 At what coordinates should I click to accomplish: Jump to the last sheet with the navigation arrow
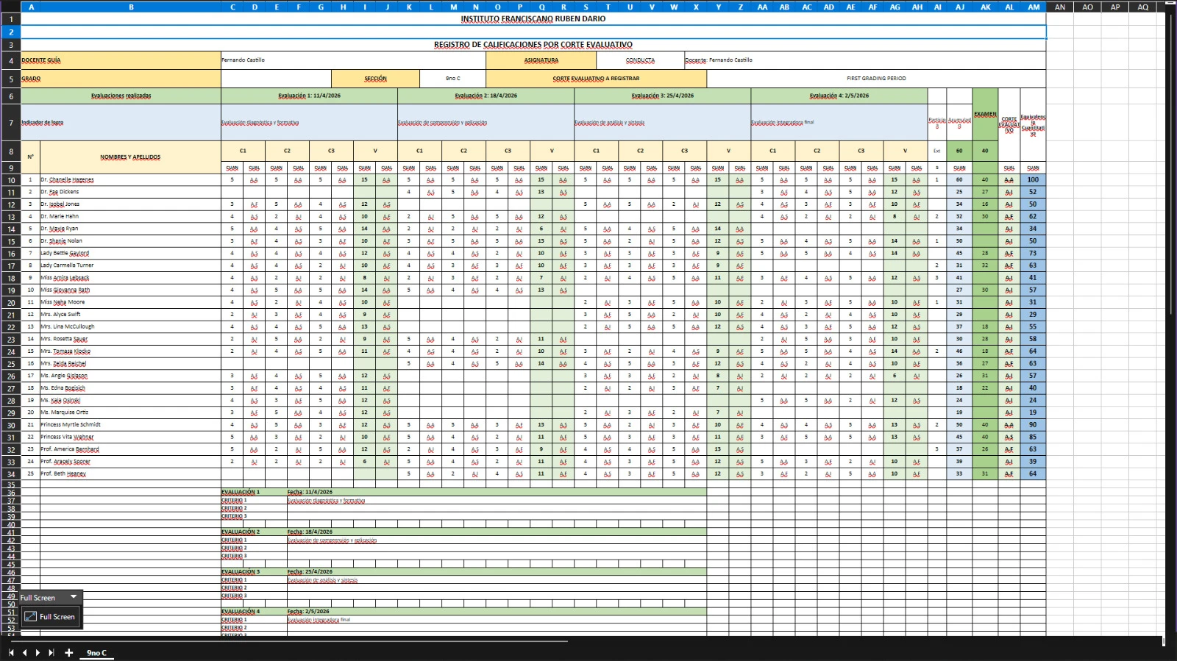point(51,652)
